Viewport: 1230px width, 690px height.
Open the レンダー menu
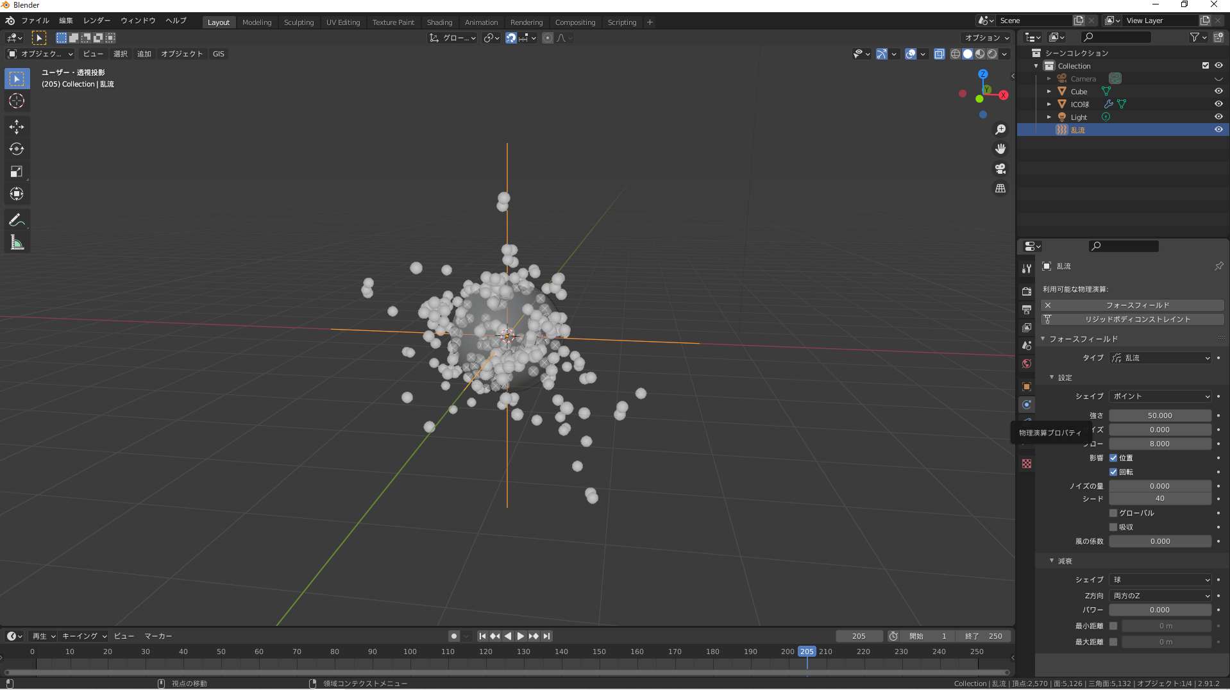click(x=97, y=21)
